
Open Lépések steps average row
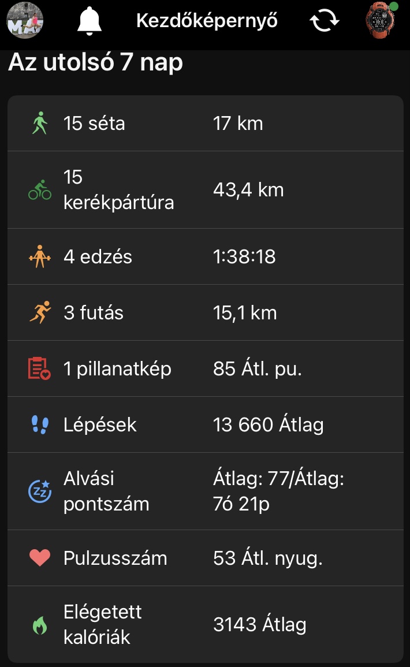tap(206, 425)
